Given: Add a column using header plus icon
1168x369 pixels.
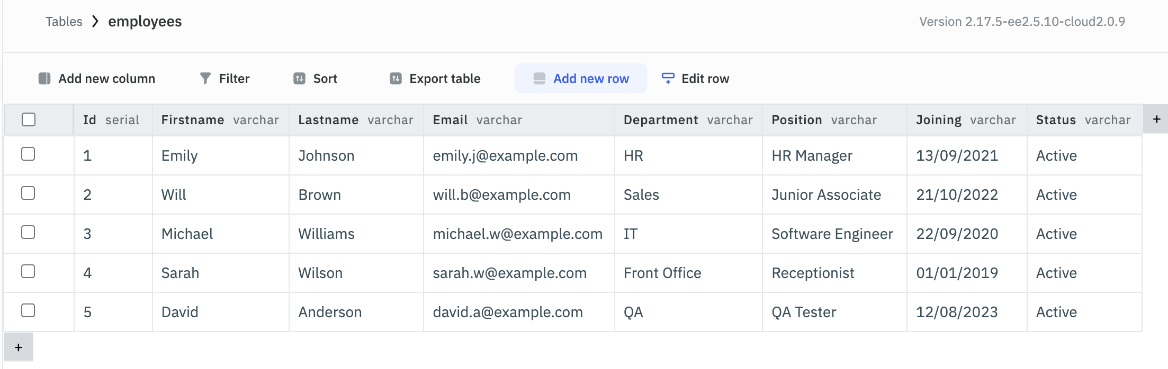Looking at the screenshot, I should point(1156,119).
